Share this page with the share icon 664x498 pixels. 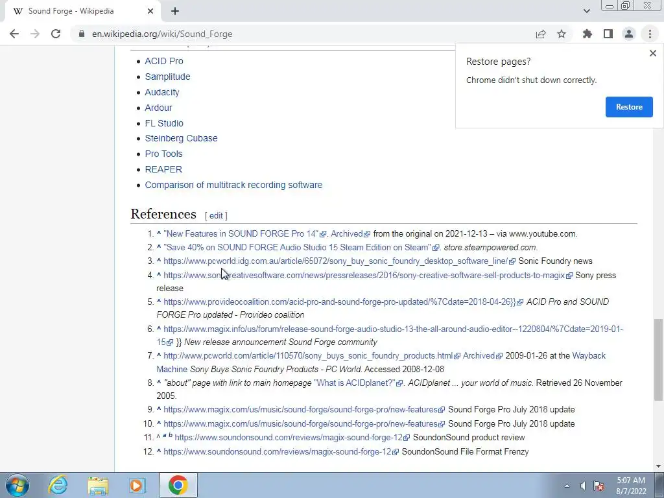coord(541,34)
